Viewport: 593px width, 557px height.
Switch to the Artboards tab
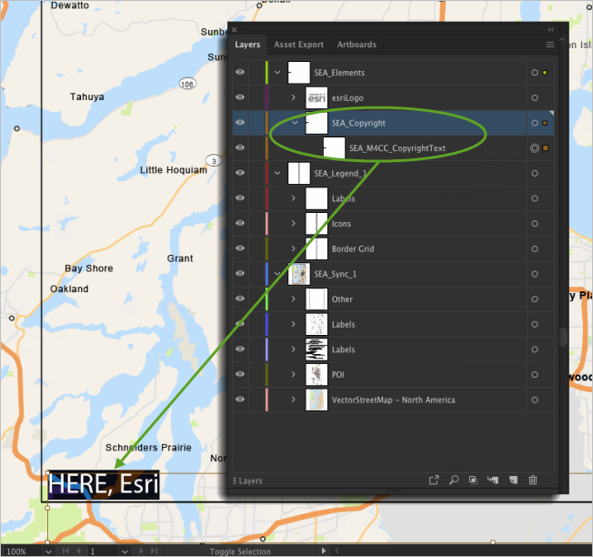(357, 45)
